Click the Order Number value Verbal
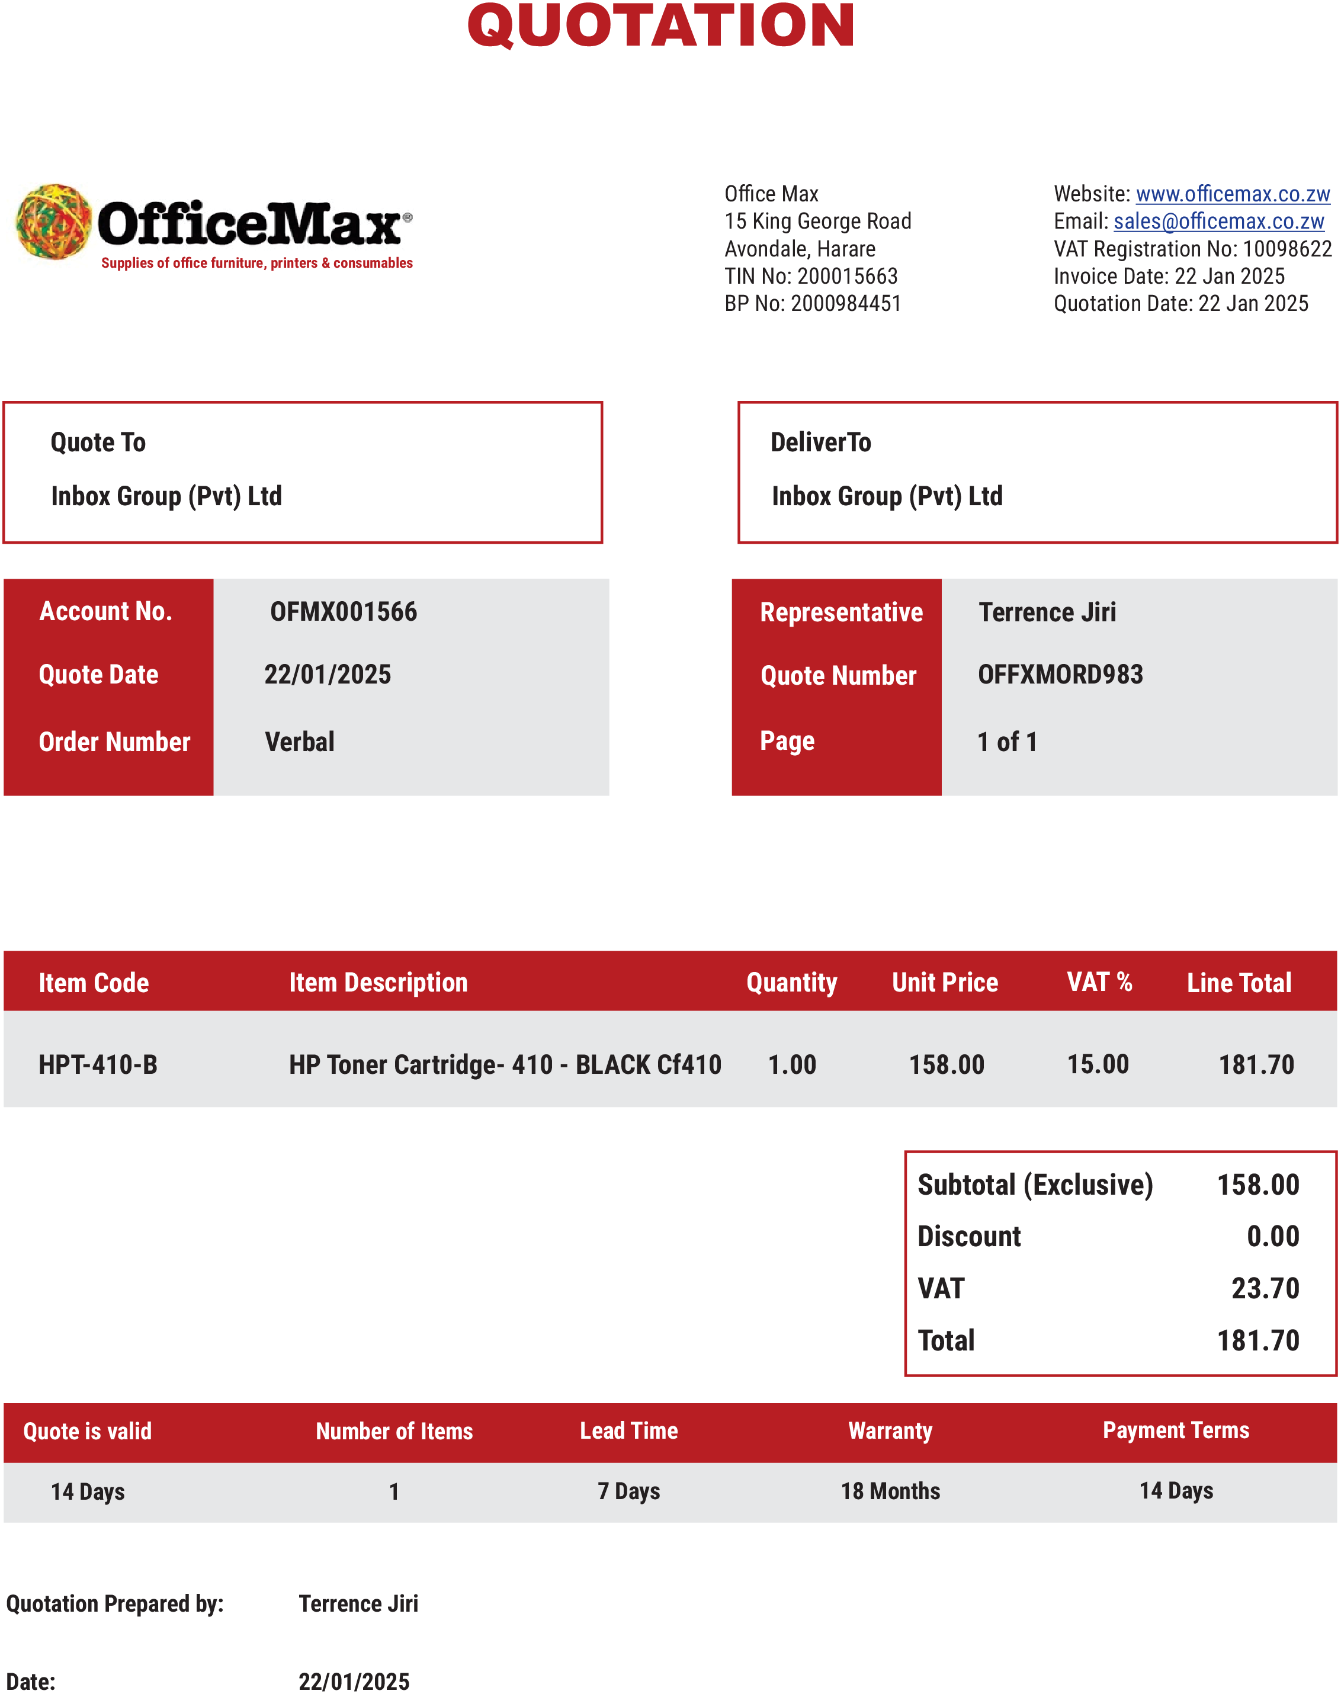This screenshot has width=1341, height=1694. [x=299, y=742]
